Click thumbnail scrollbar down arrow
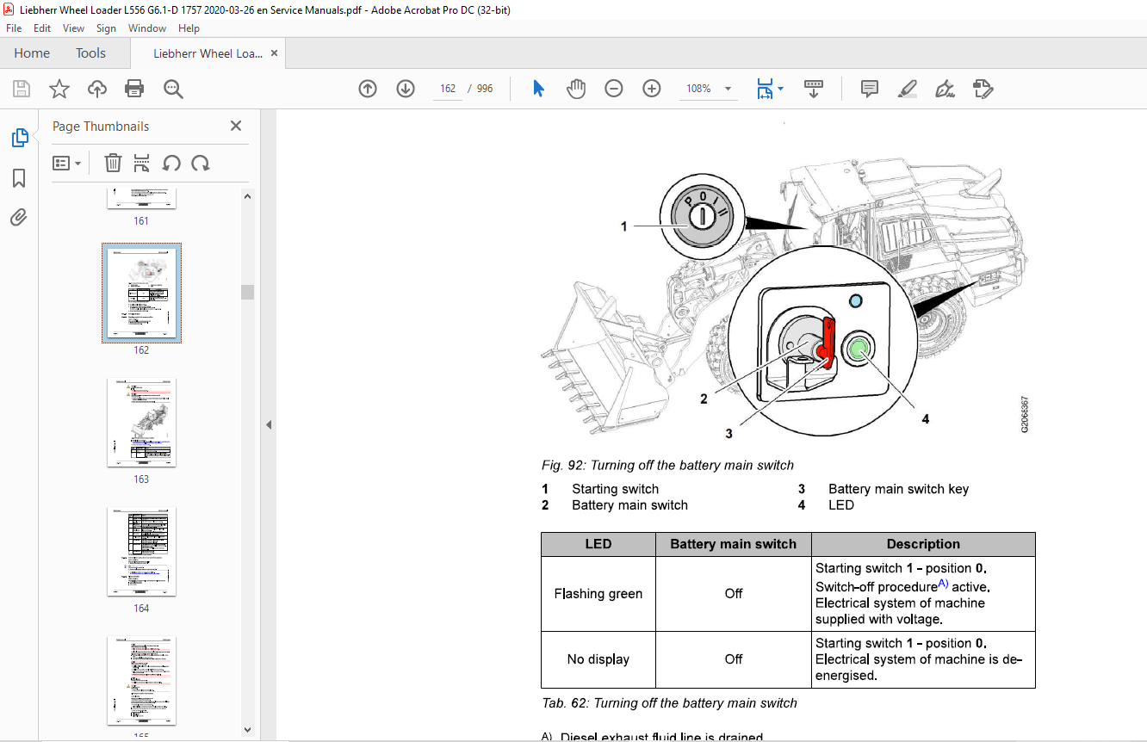The height and width of the screenshot is (742, 1147). (x=248, y=730)
